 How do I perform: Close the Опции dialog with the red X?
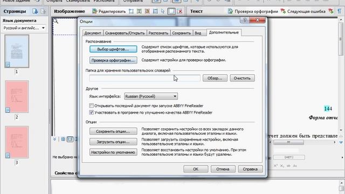coord(257,20)
